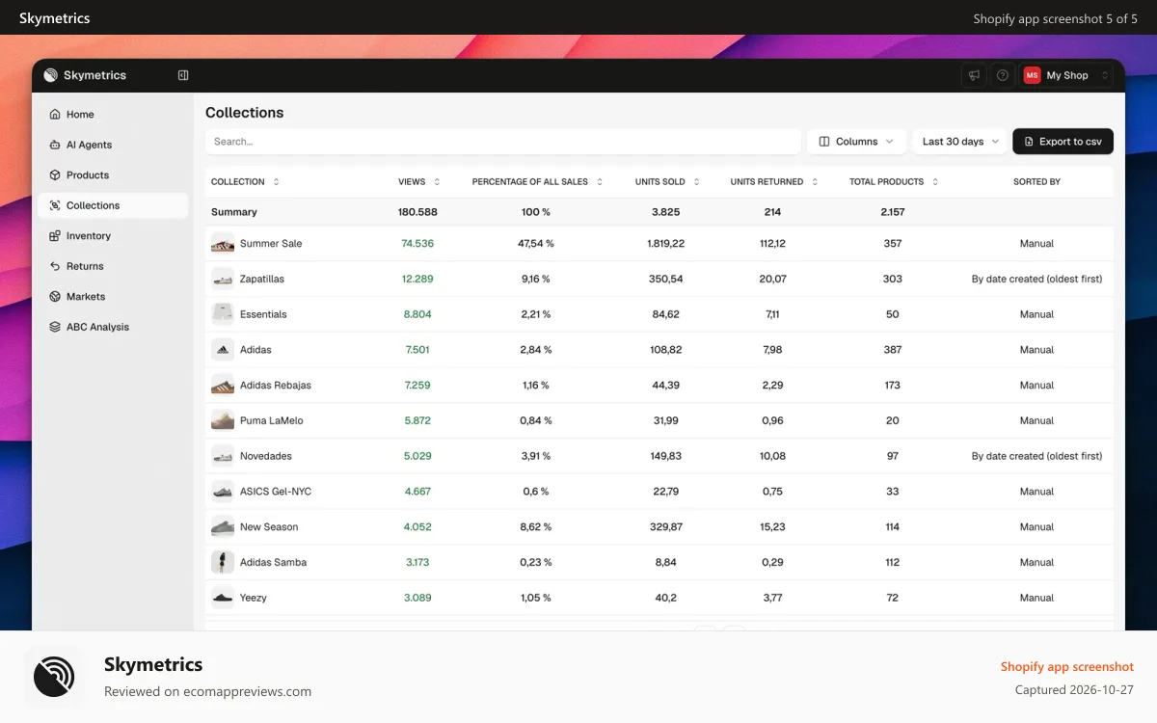
Task: Sort by Total Products column arrows
Action: [x=935, y=181]
